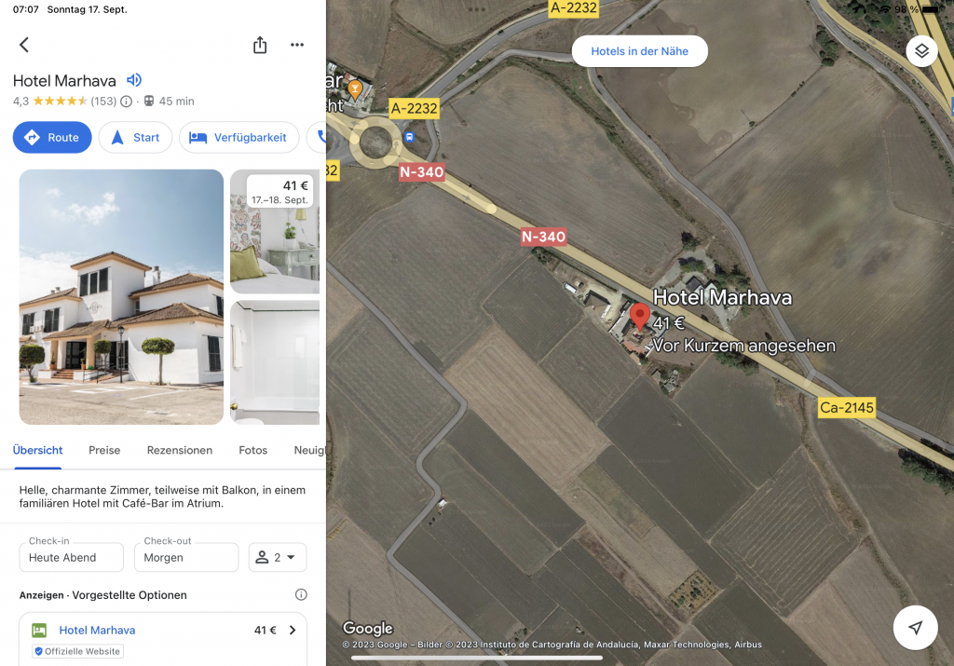
Task: Tap the bus stop icon near roundabout
Action: 410,137
